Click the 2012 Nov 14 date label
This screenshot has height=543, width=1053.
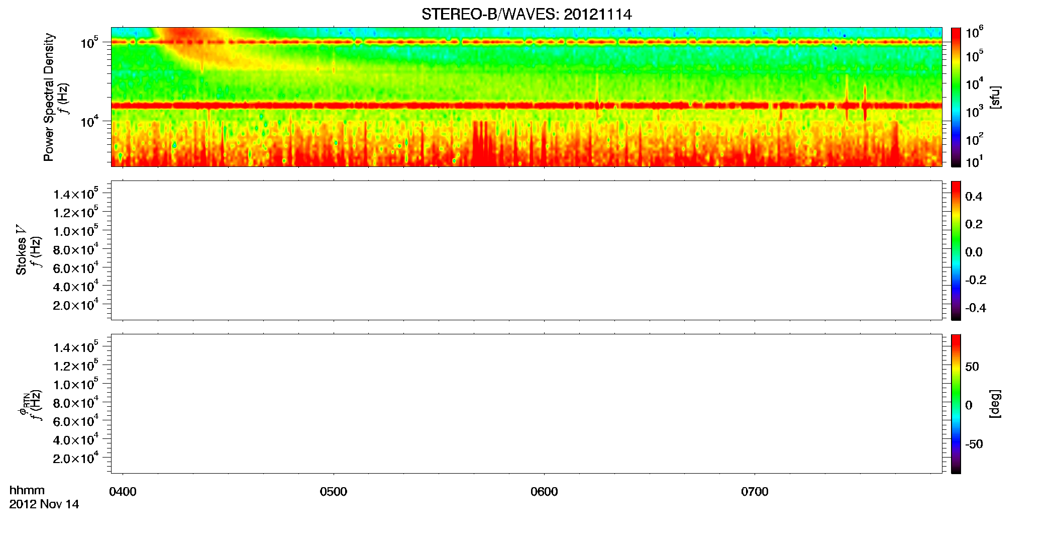click(44, 504)
